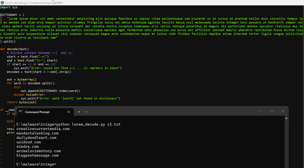304x168 pixels.
Task: Click 'uoidsod.com' in terminal output
Action: click(29, 142)
